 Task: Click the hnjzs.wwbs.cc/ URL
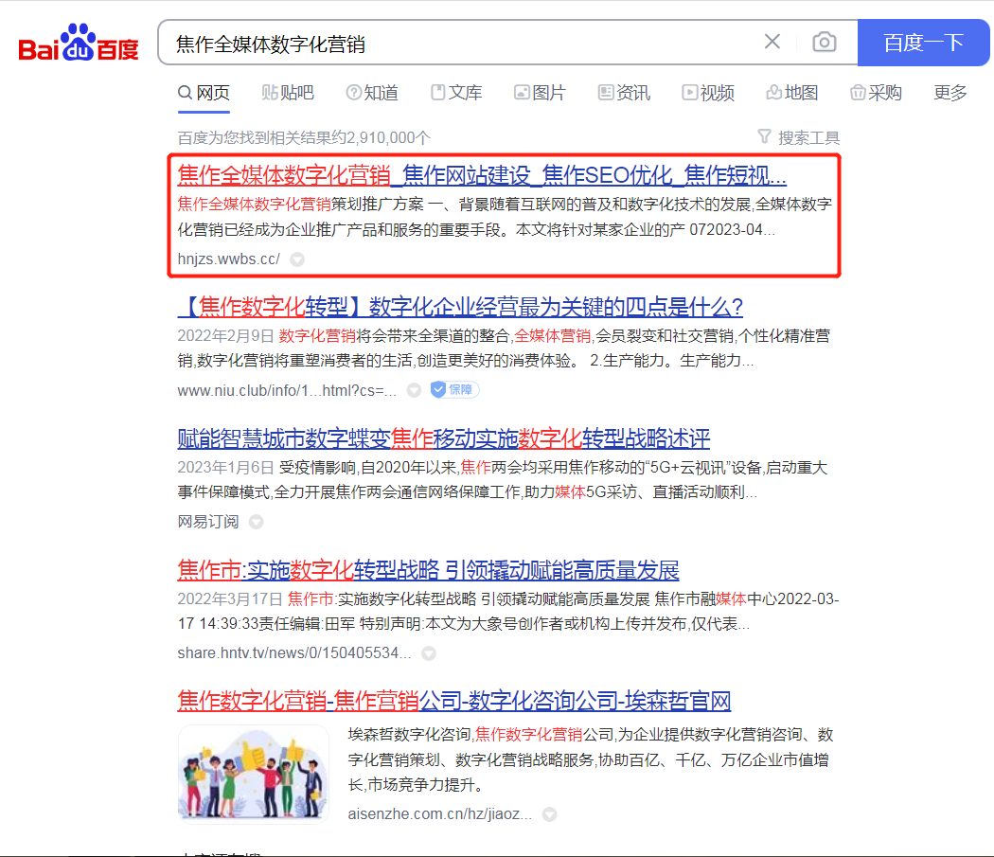point(228,259)
